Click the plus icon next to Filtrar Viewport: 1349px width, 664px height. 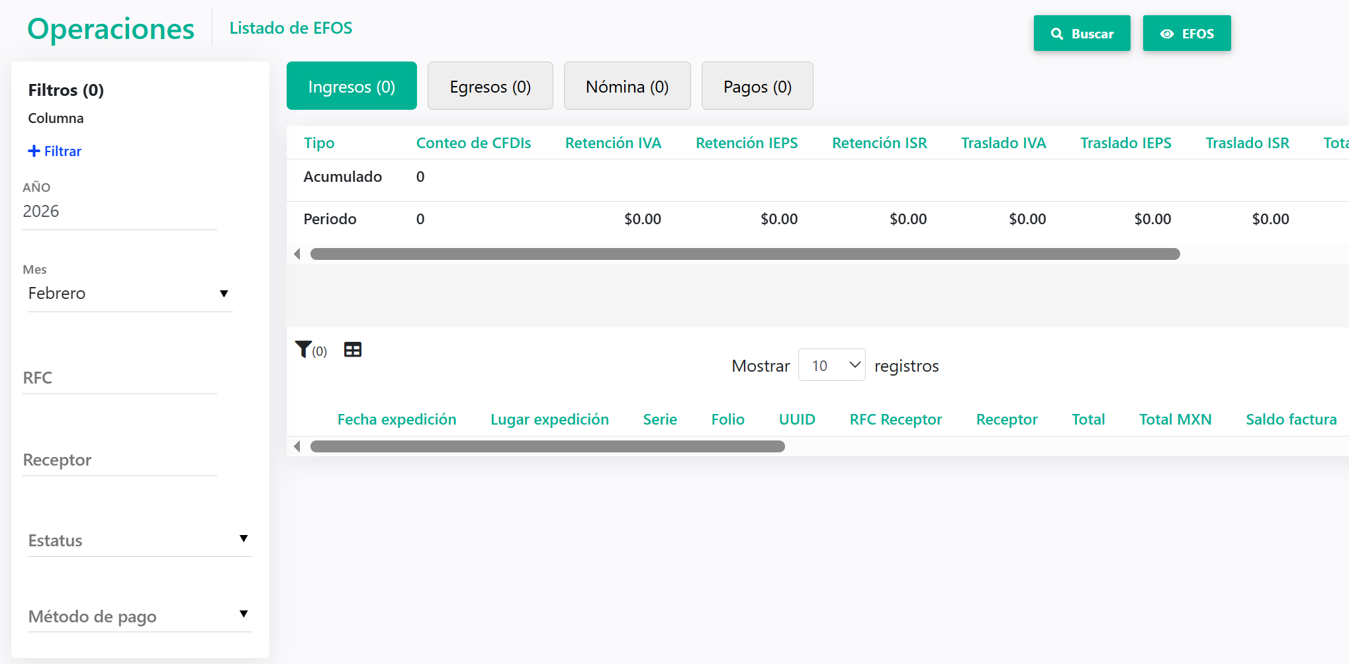tap(34, 150)
